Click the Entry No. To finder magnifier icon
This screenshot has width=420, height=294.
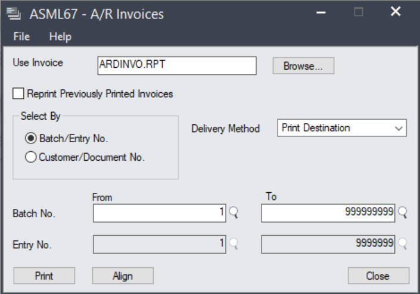(x=402, y=243)
